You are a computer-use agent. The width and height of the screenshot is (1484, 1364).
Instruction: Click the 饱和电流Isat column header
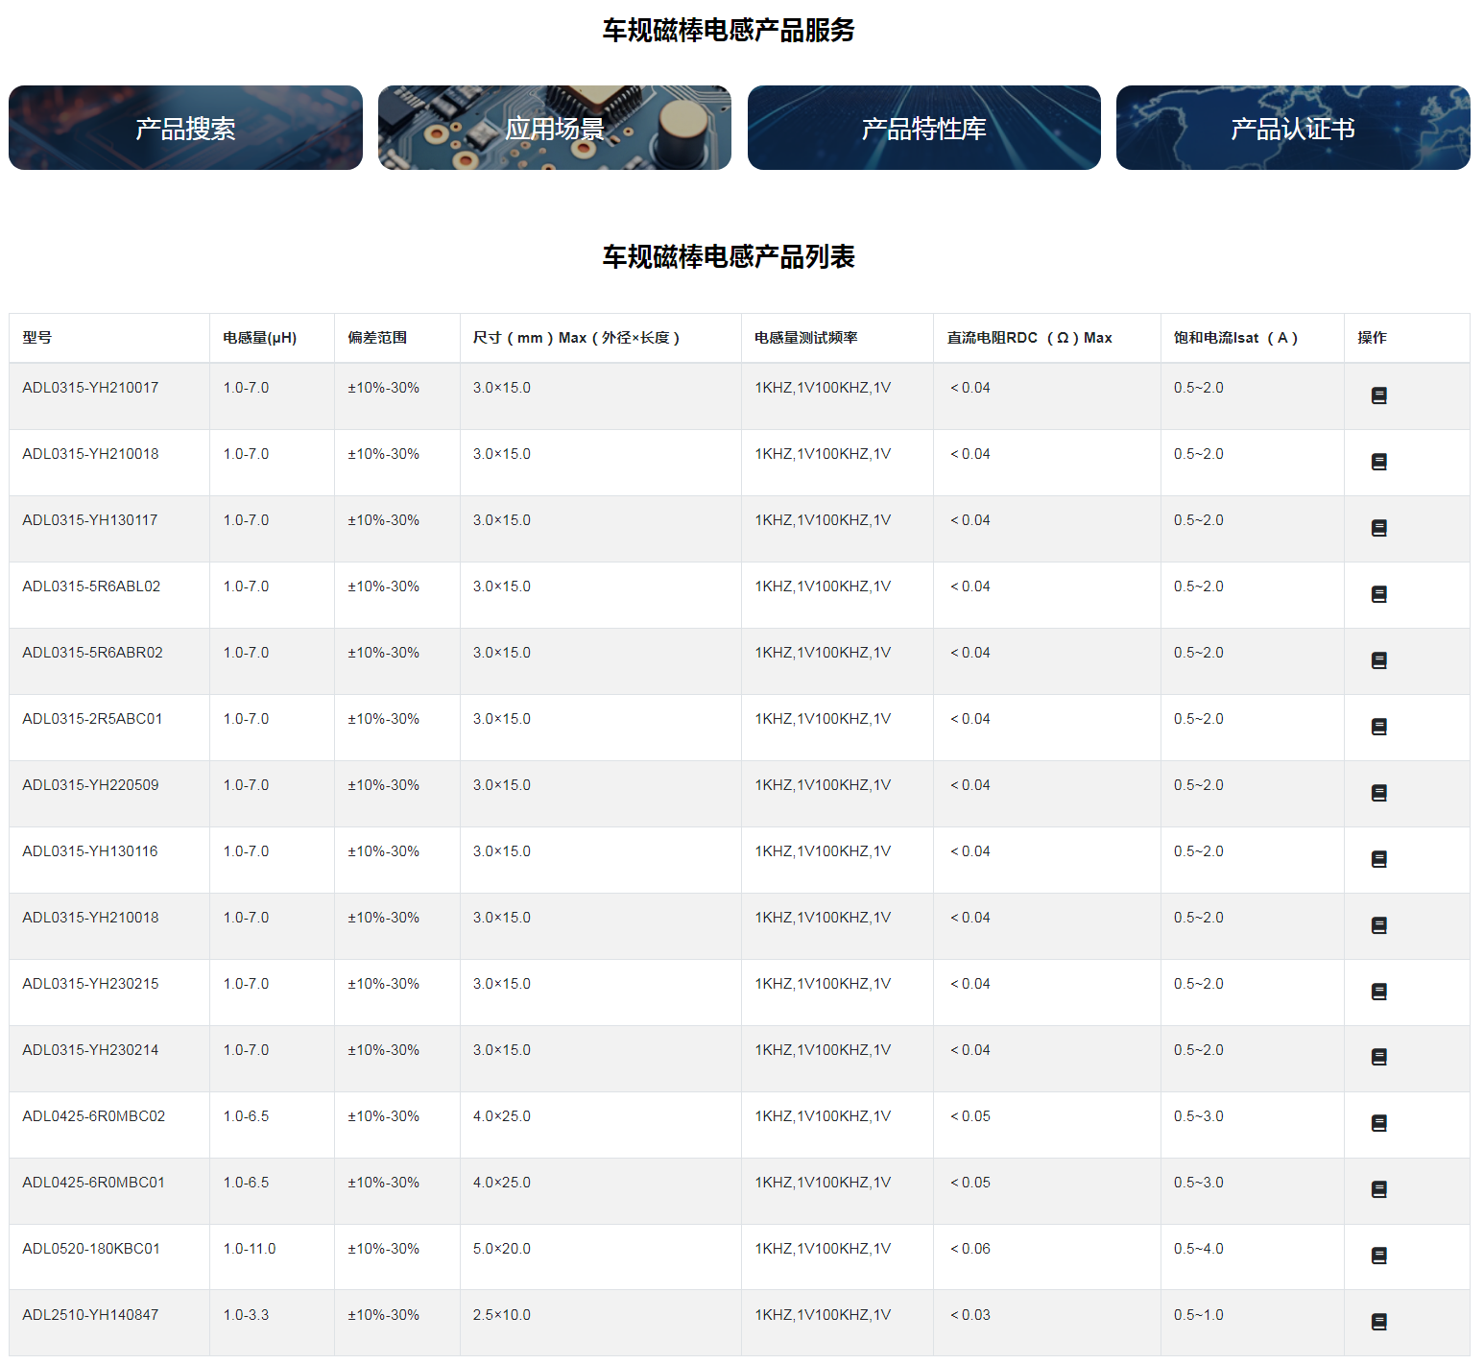pyautogui.click(x=1234, y=338)
